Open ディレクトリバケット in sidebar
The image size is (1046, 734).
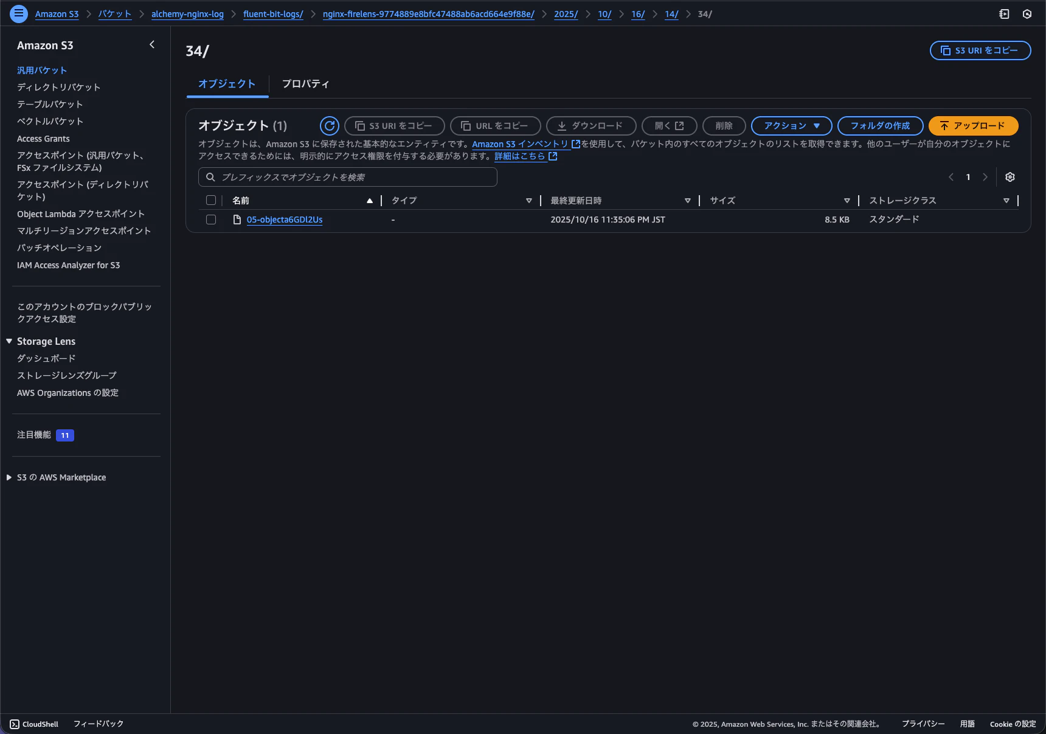[x=58, y=87]
